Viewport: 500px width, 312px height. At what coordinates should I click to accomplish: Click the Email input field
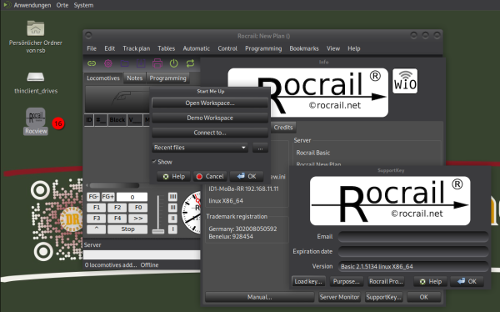click(413, 237)
